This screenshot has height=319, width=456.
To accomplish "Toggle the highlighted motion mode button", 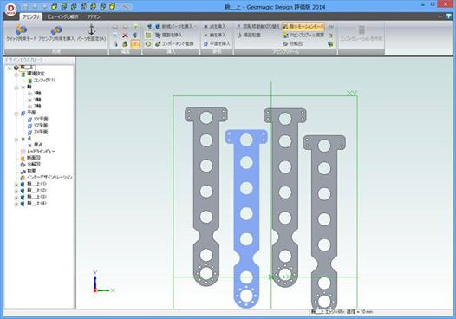I will tap(303, 27).
